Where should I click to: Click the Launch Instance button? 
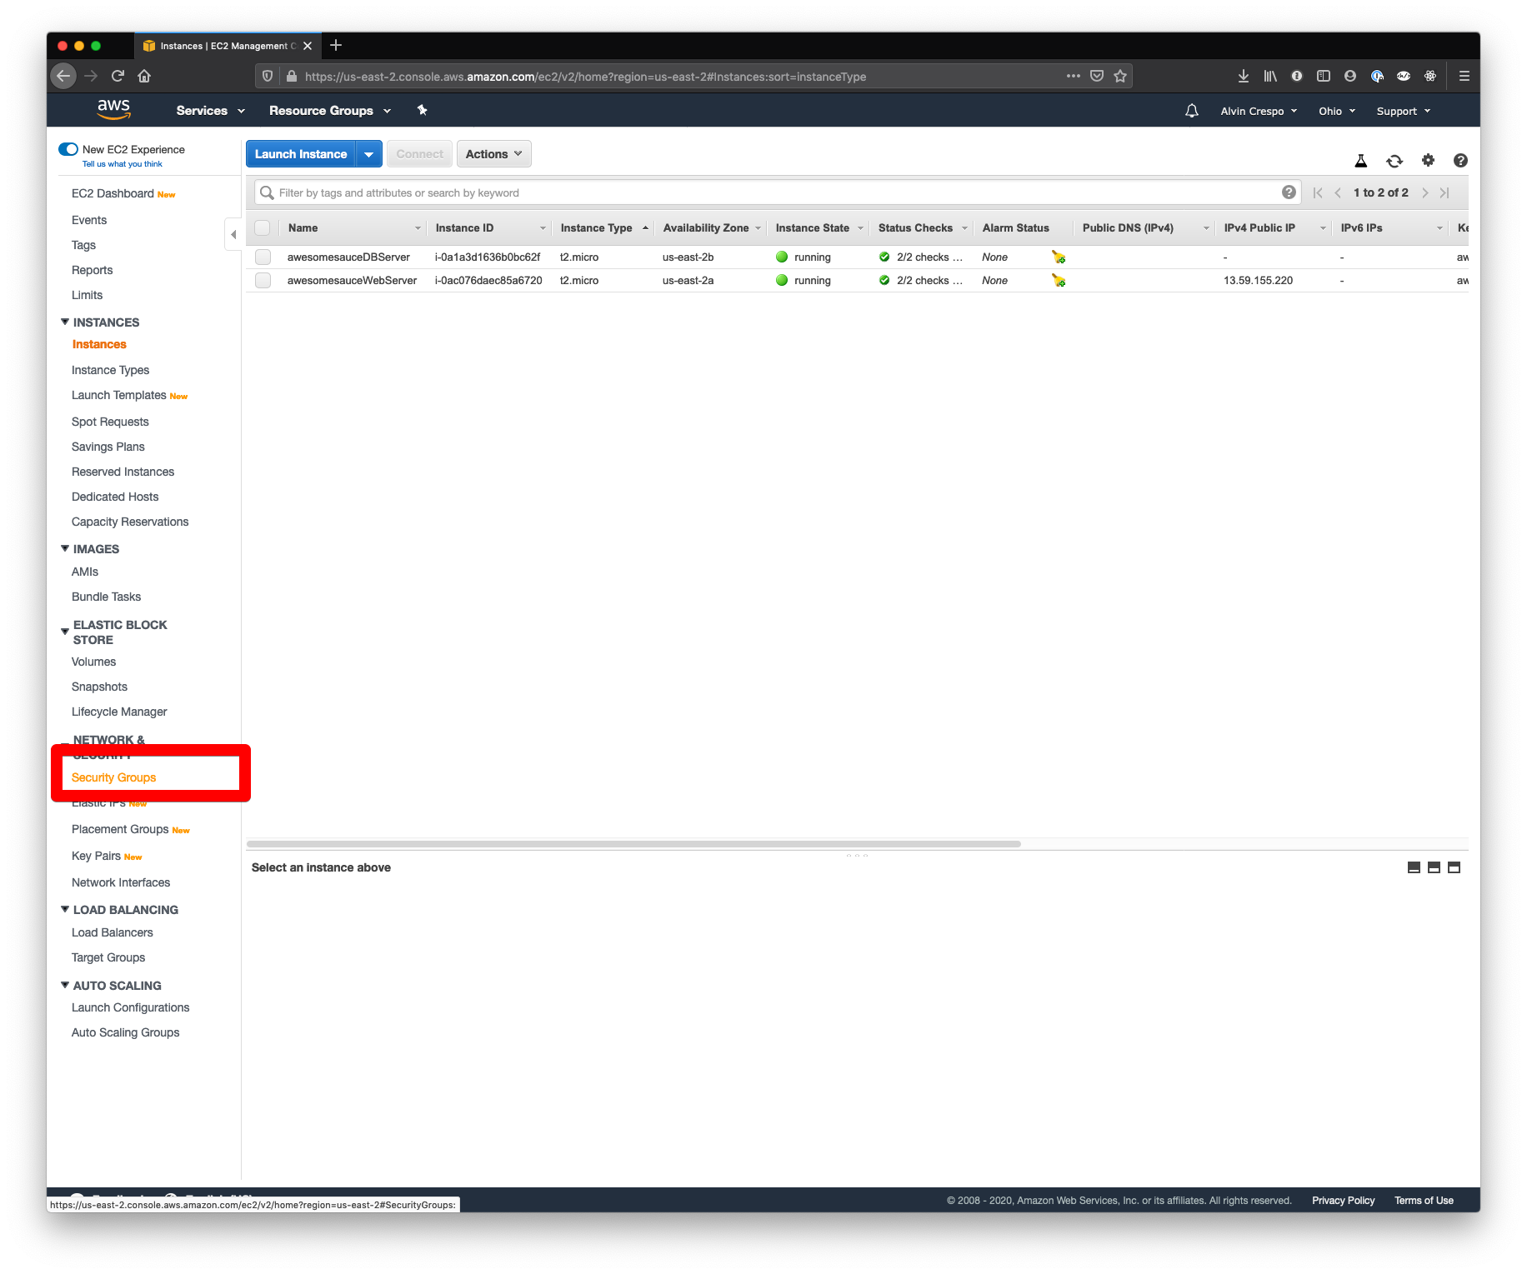coord(301,153)
